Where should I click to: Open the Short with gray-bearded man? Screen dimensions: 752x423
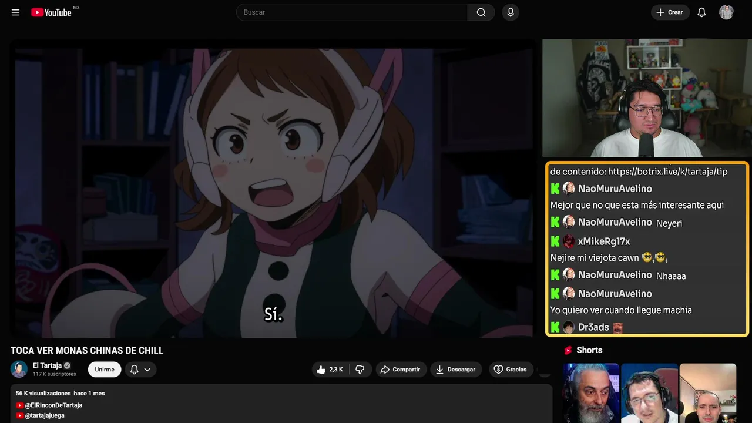[x=591, y=393]
